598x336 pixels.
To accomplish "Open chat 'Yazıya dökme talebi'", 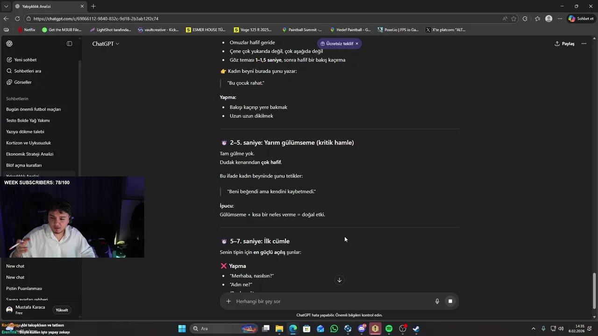I will (25, 132).
